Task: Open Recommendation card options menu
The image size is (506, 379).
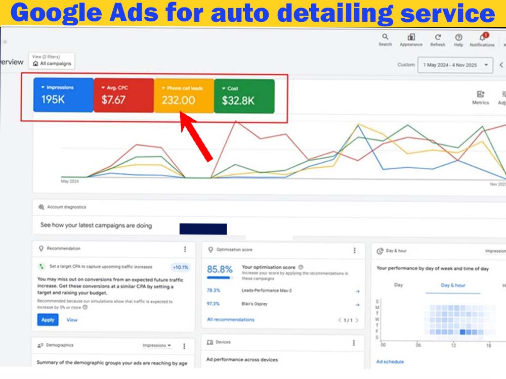Action: tap(185, 249)
